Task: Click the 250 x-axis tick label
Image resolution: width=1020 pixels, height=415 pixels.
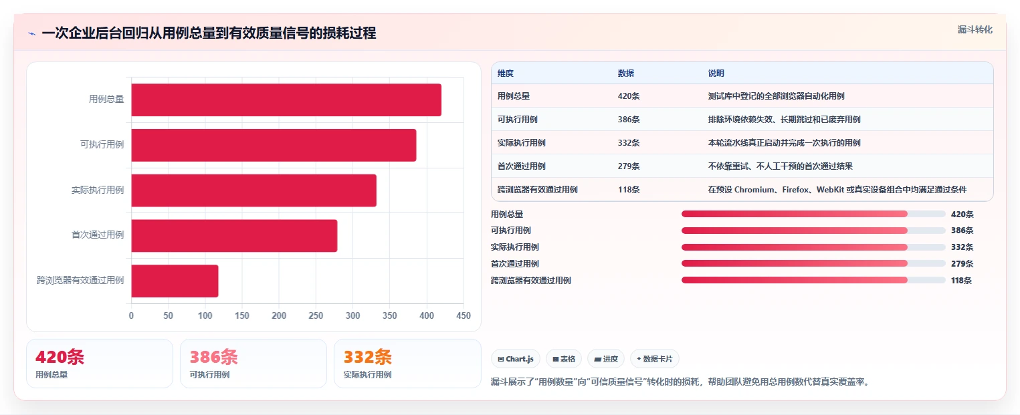Action: point(316,315)
